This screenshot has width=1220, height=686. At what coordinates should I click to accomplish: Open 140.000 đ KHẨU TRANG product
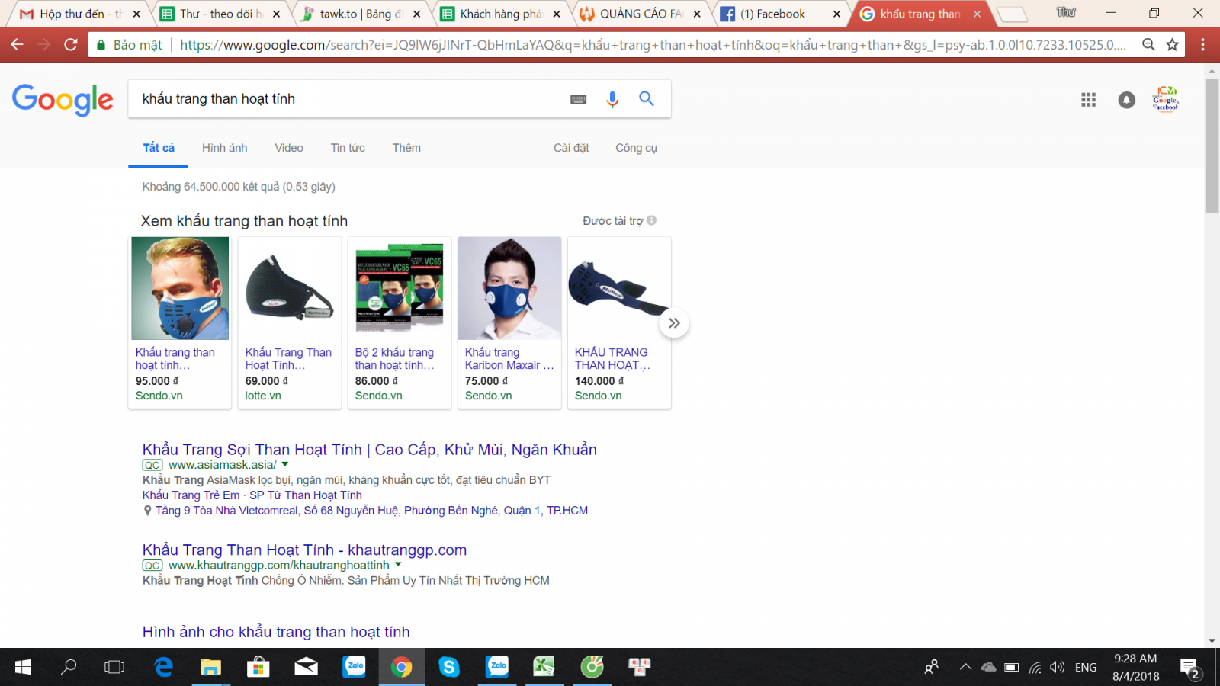(619, 322)
